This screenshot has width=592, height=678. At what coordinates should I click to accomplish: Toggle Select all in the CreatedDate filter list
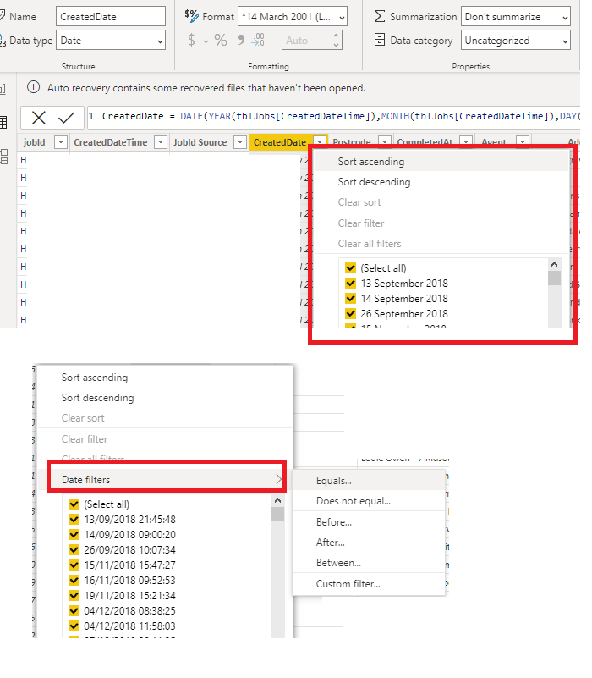click(350, 268)
